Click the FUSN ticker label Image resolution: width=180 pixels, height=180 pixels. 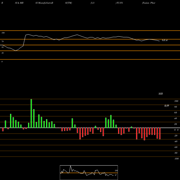tap(119, 3)
